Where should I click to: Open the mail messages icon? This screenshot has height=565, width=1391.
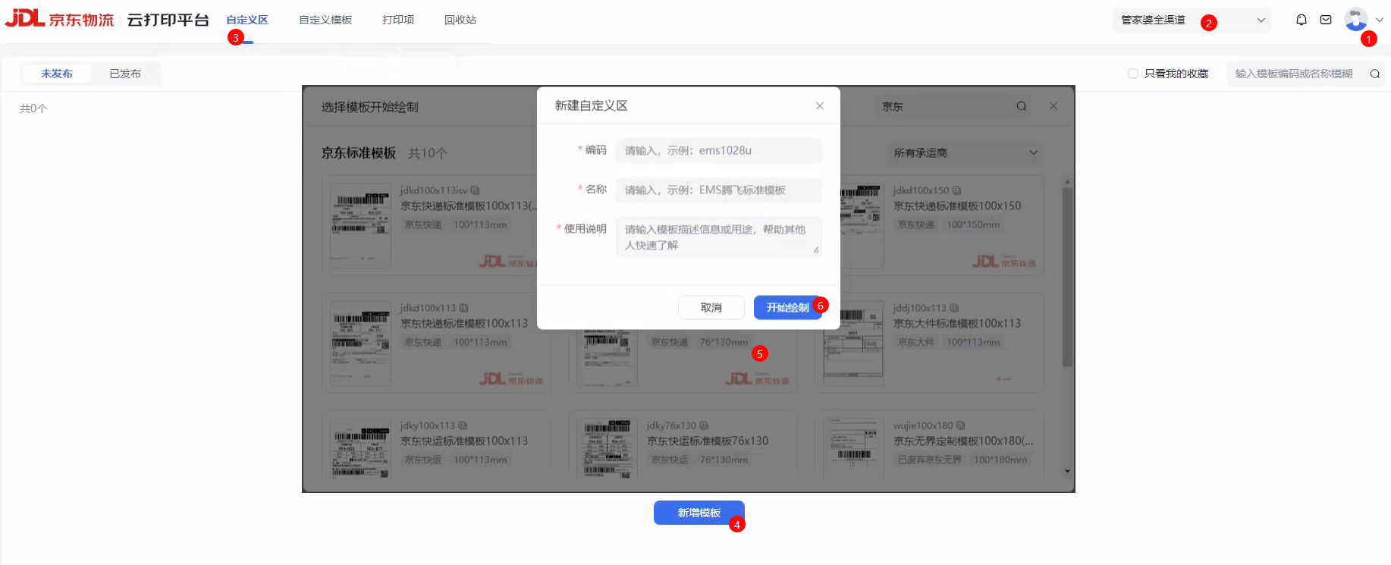tap(1326, 20)
